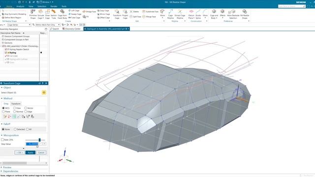The image size is (315, 177).
Task: Choose the Draw Cage tool
Action: pos(47,14)
